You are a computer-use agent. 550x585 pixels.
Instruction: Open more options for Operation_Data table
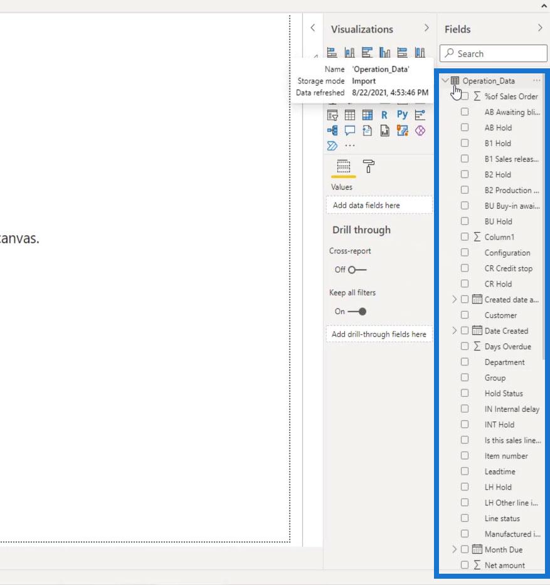tap(537, 81)
